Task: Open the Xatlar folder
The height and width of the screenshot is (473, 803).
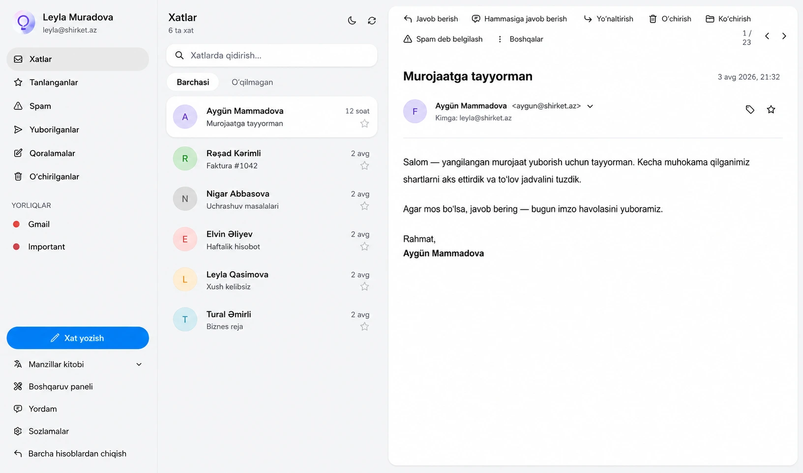Action: point(78,59)
